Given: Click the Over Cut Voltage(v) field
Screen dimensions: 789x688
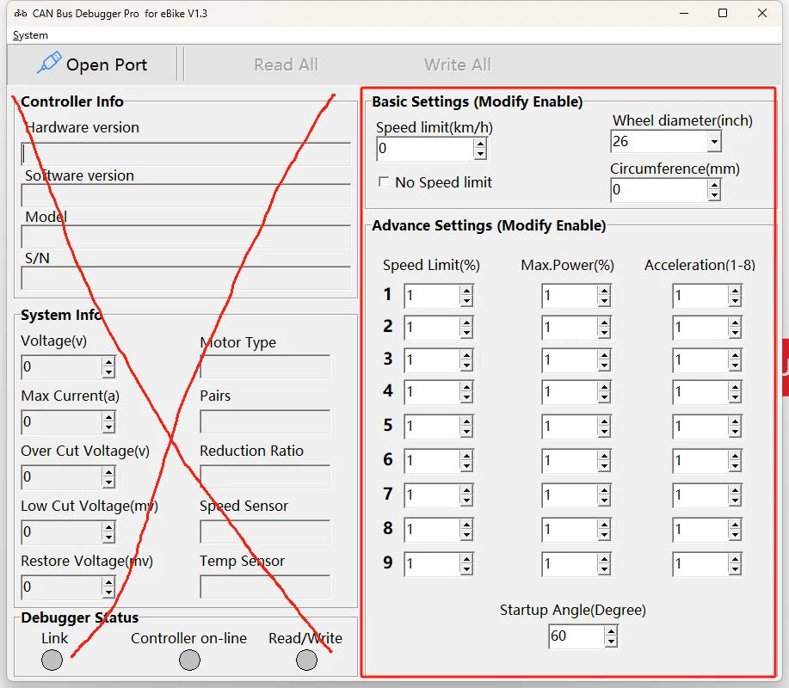Looking at the screenshot, I should (62, 476).
